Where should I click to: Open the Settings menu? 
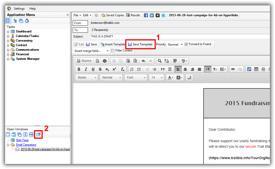click(x=19, y=9)
